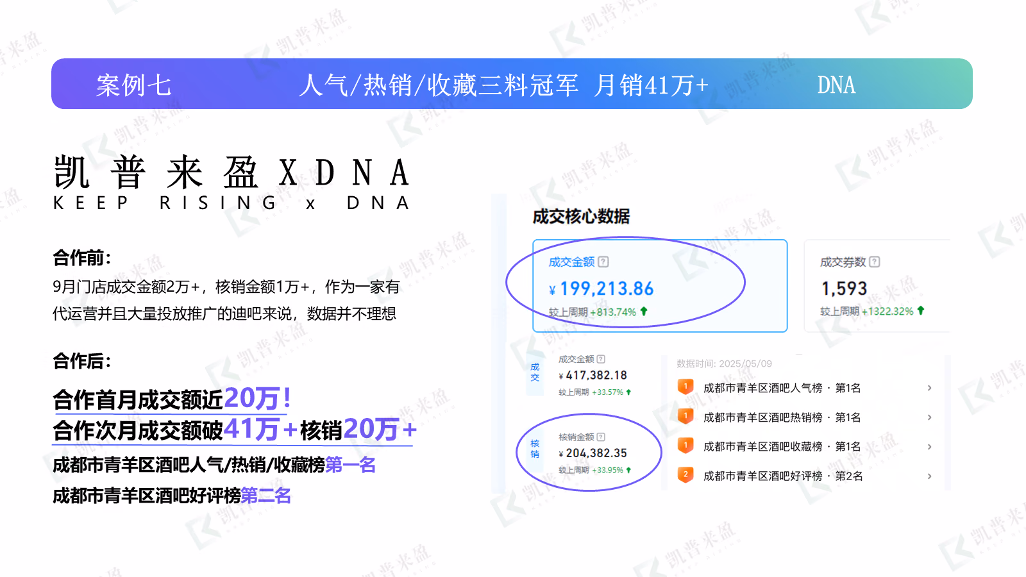The width and height of the screenshot is (1026, 577).
Task: Click the 1,593 coupon count value
Action: click(844, 289)
